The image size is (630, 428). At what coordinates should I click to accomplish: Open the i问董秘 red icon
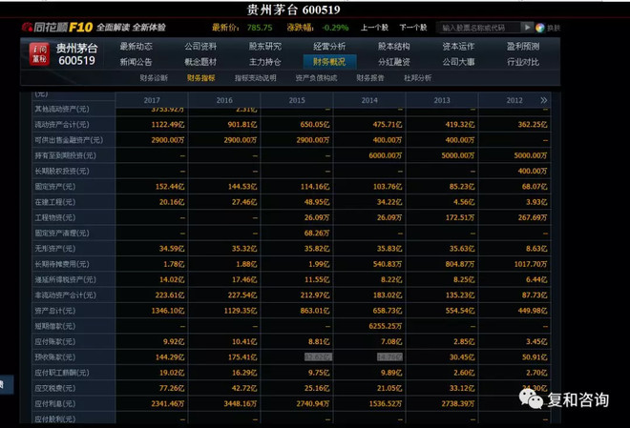pyautogui.click(x=39, y=54)
